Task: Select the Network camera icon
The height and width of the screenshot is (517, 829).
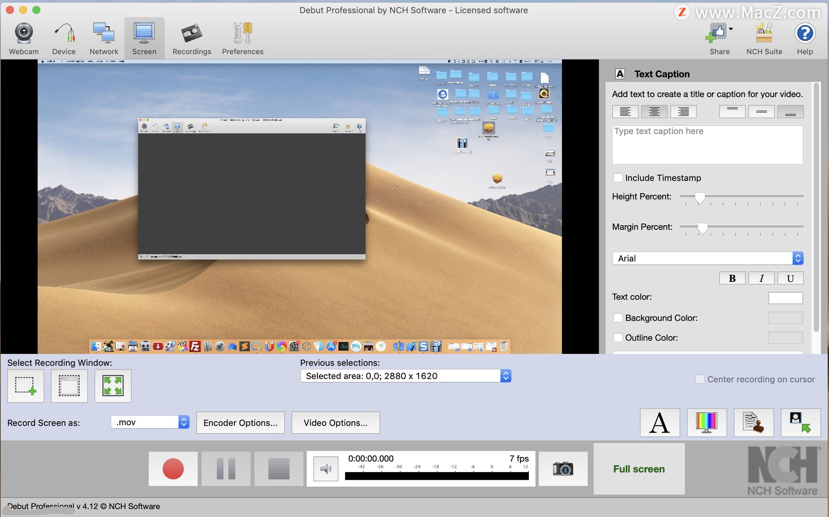Action: tap(104, 38)
